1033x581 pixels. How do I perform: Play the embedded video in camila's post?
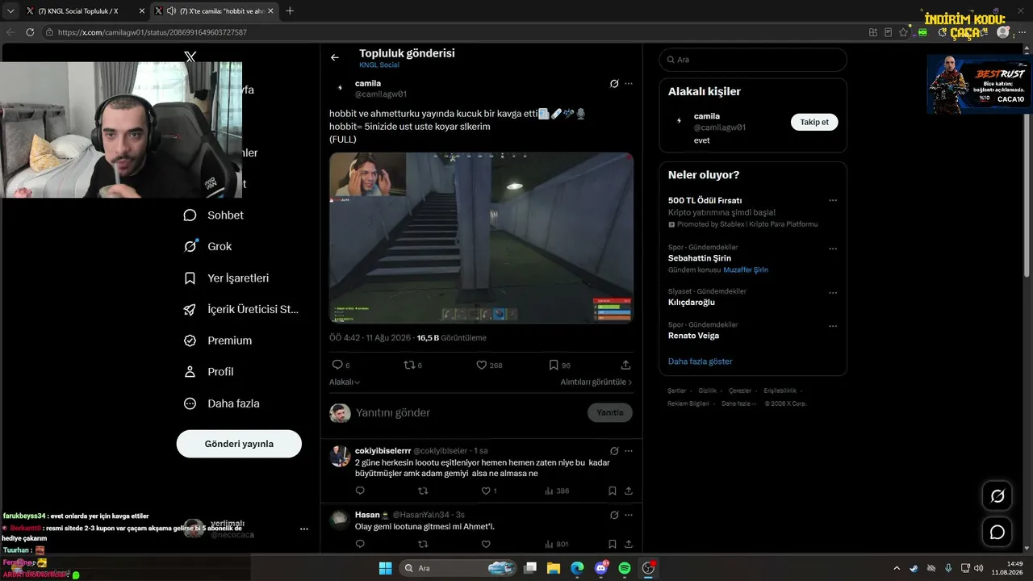click(x=481, y=238)
